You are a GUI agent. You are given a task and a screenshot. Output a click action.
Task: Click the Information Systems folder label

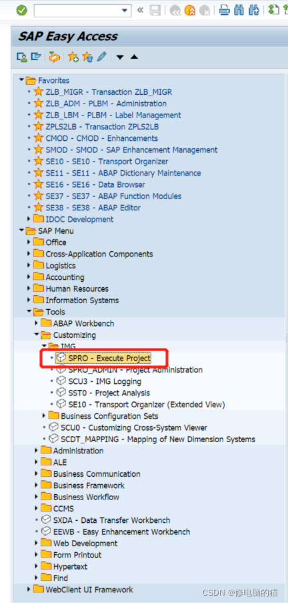[82, 300]
